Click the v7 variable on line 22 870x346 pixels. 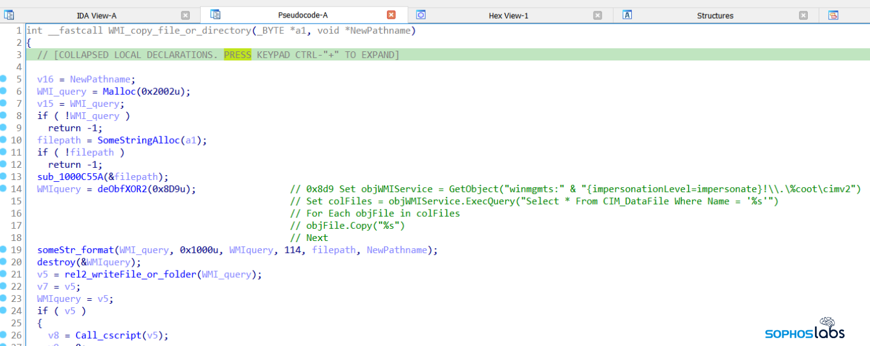pos(42,287)
